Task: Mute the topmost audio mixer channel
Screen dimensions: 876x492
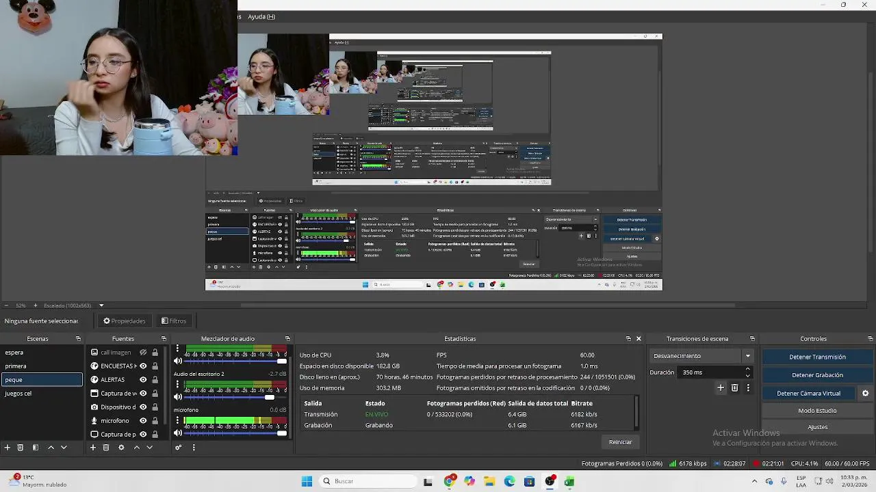Action: point(178,361)
